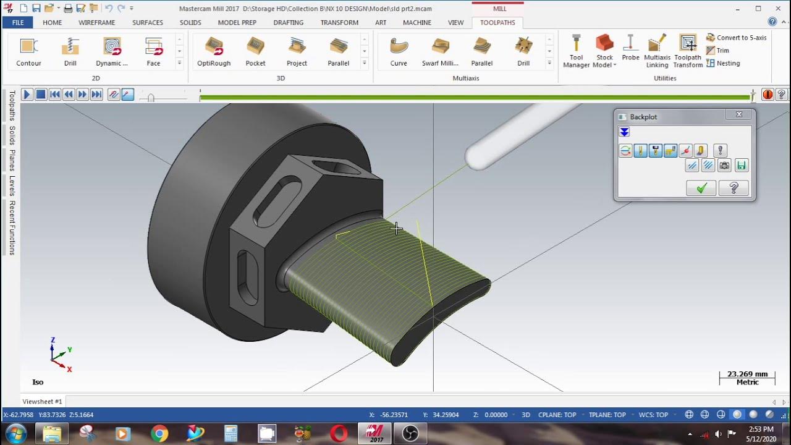Open the Toolpaths side panel tab

click(x=12, y=106)
